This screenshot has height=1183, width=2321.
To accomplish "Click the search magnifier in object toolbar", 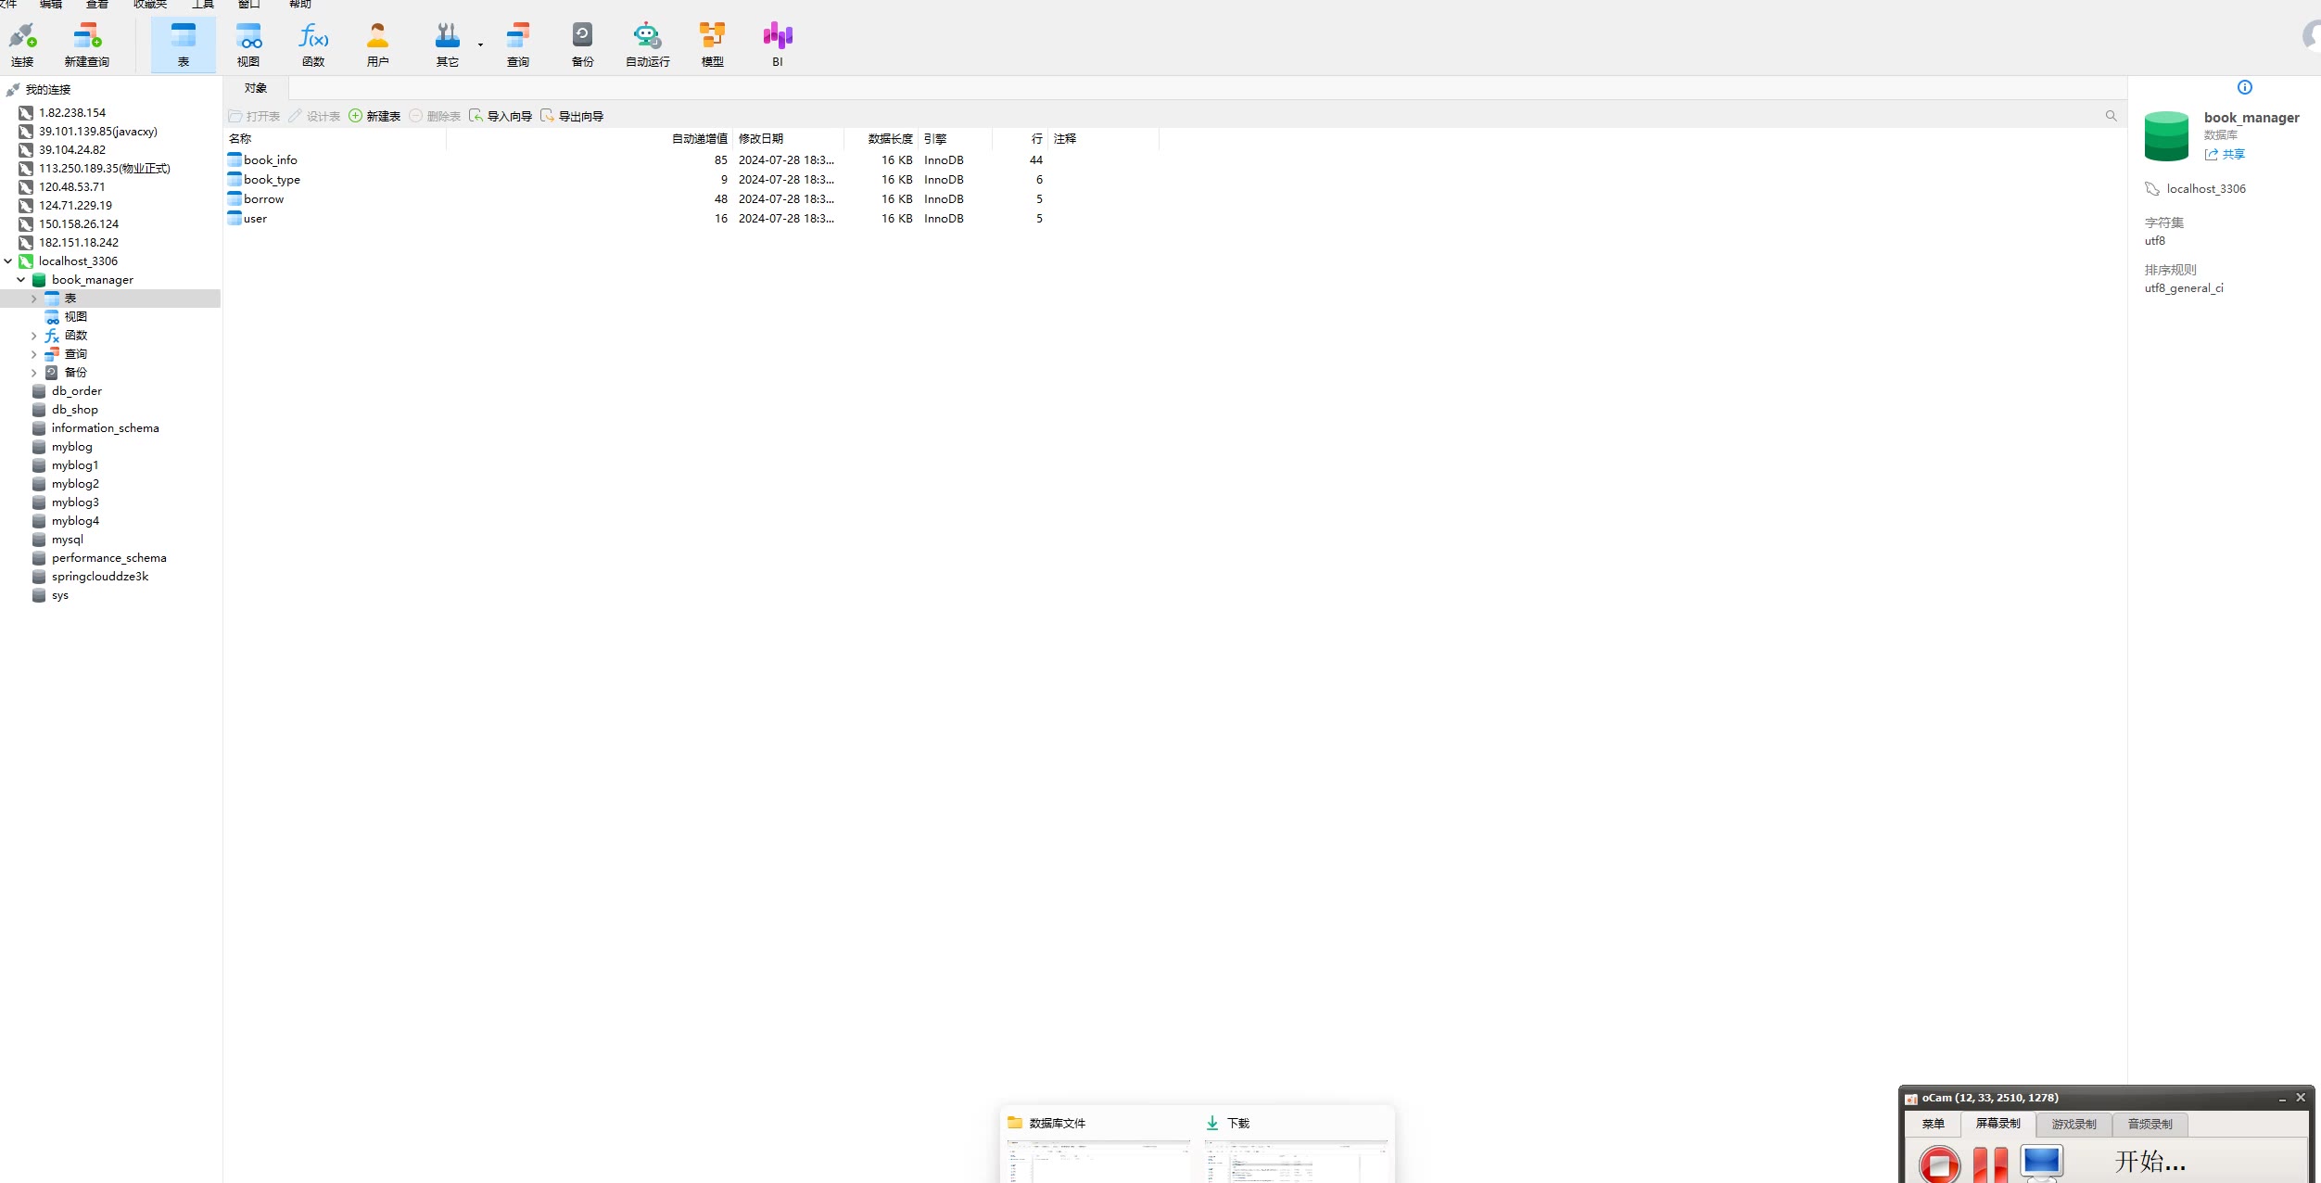I will click(x=2111, y=116).
